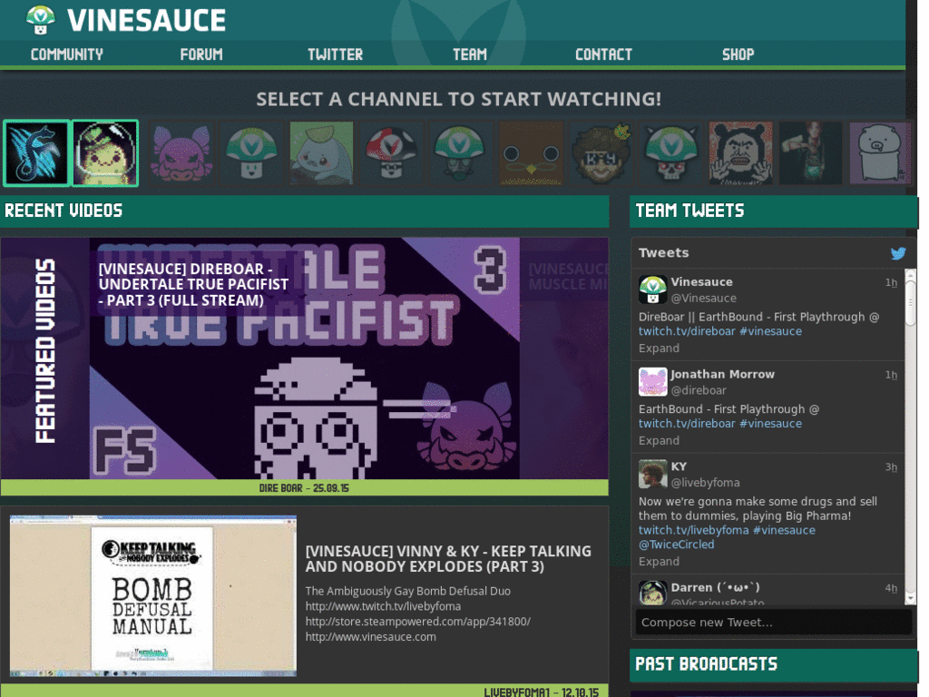Open the Team menu item
929x697 pixels.
[x=470, y=54]
